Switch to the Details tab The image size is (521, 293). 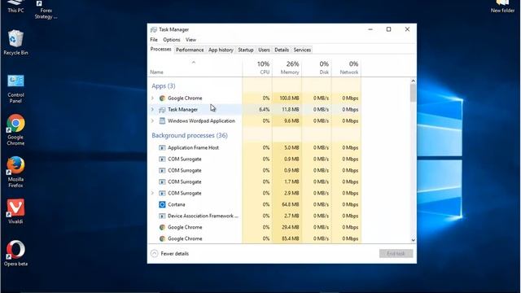pyautogui.click(x=282, y=50)
